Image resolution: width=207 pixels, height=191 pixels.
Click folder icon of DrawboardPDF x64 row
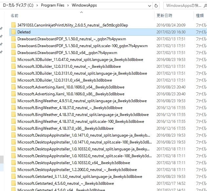pos(13,53)
